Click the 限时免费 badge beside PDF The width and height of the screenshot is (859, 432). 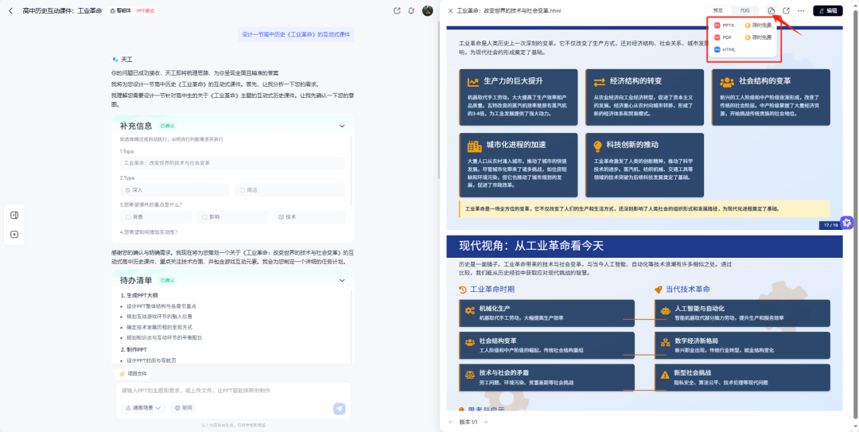tap(758, 37)
